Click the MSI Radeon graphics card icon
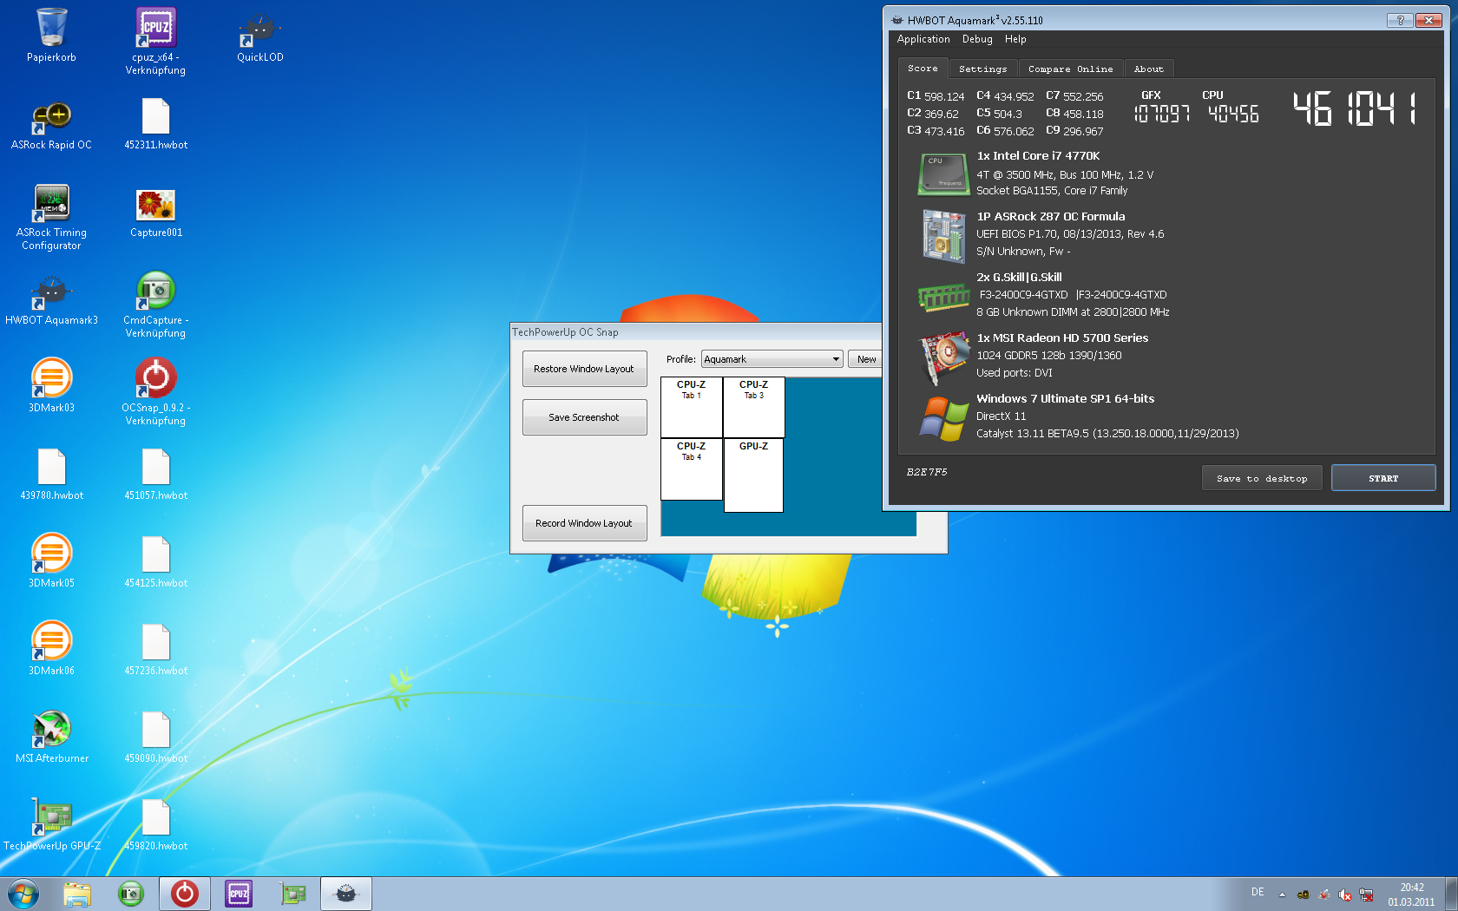 coord(943,357)
